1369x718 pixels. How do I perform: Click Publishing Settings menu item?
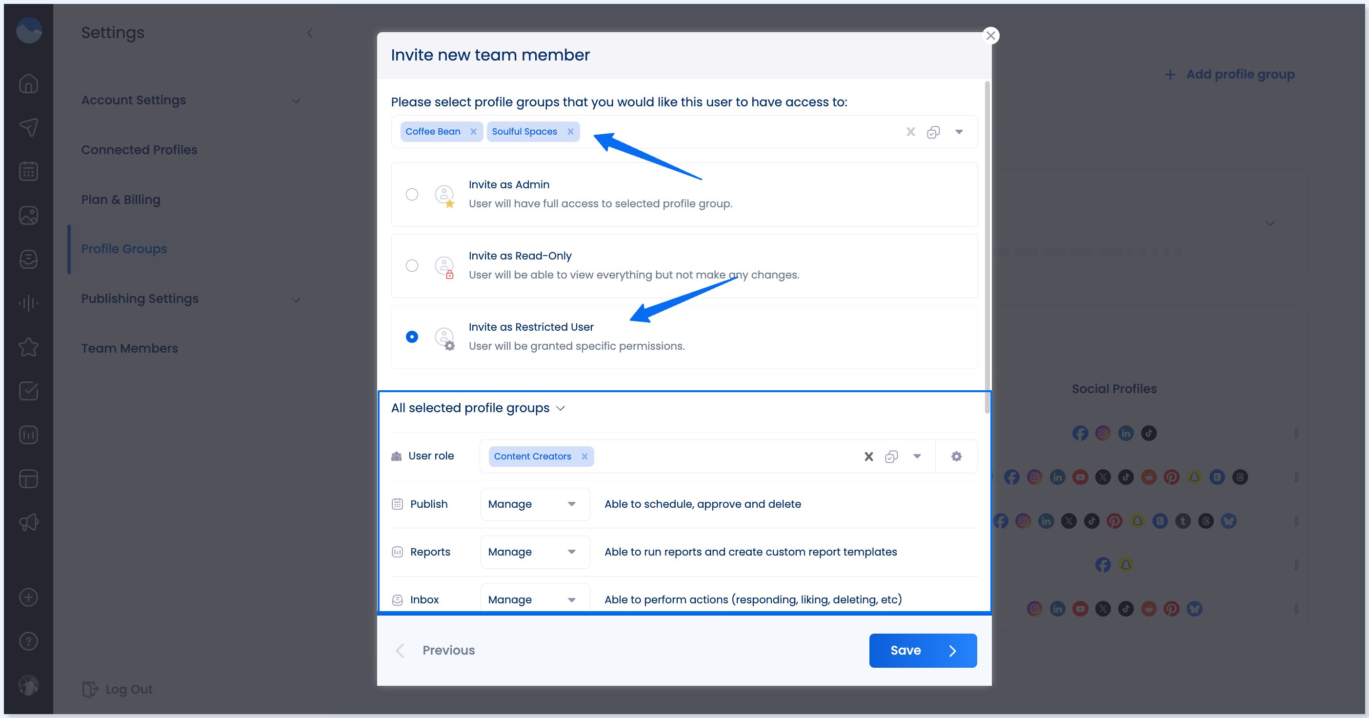coord(140,299)
